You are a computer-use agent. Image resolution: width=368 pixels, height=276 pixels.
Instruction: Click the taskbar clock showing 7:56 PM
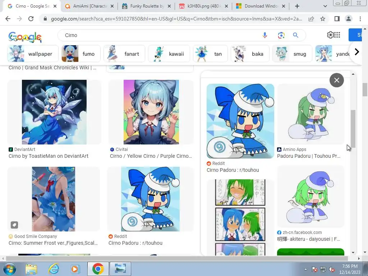[x=350, y=269]
